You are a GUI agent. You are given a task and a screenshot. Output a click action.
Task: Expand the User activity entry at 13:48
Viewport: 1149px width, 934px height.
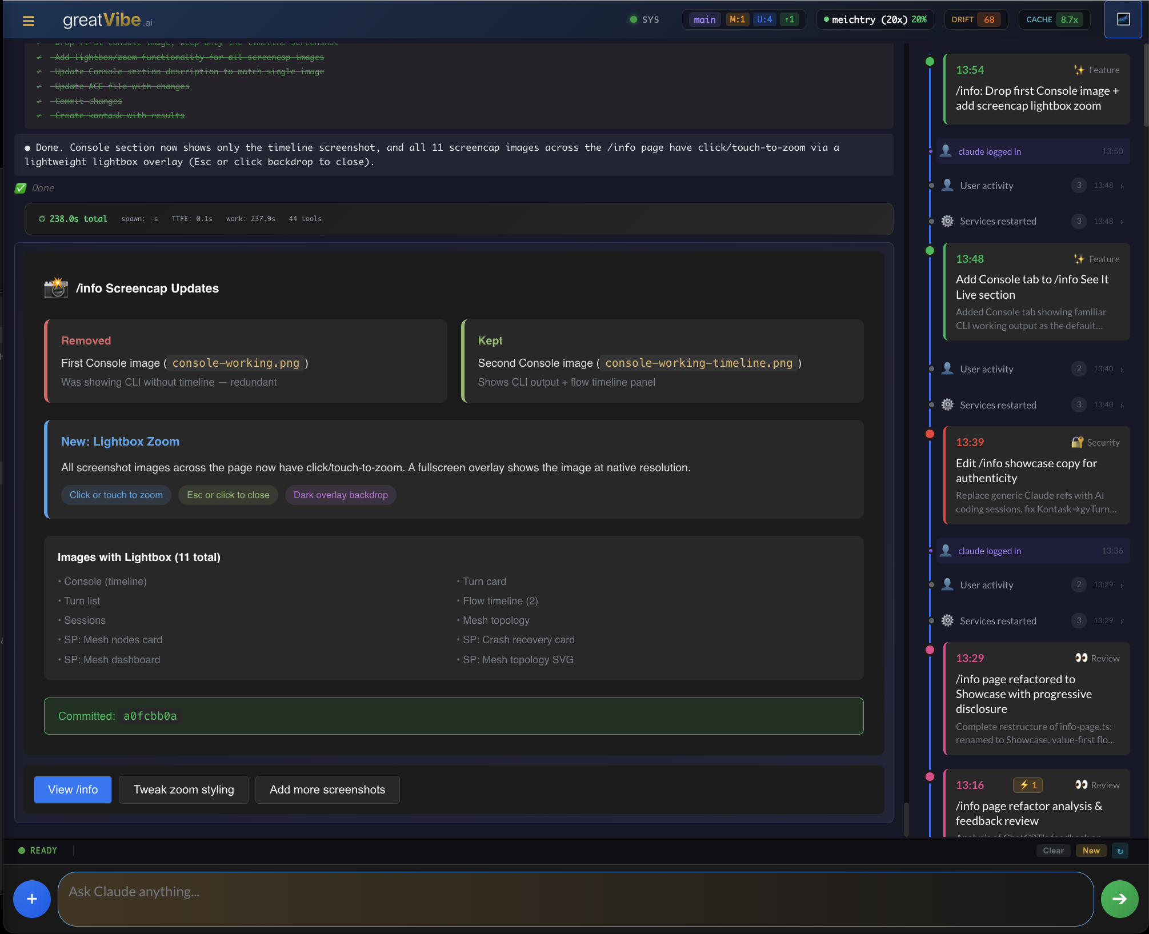[x=1028, y=185]
